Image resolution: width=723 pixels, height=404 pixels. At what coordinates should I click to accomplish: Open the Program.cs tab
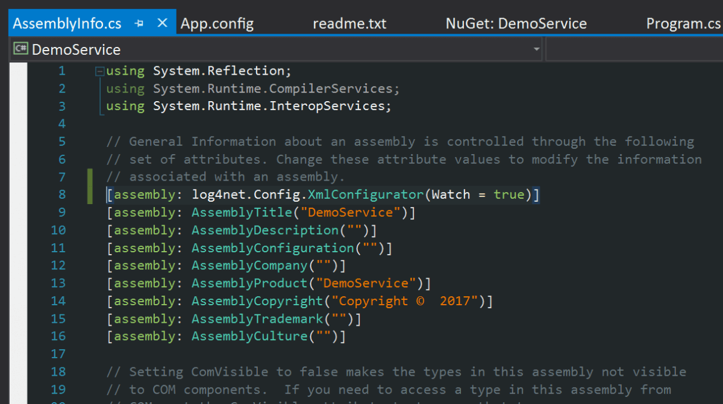pyautogui.click(x=684, y=23)
